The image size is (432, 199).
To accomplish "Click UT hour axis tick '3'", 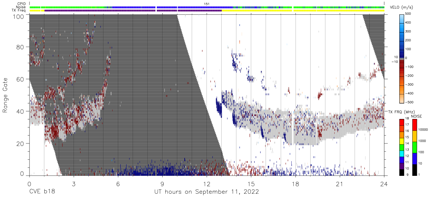I will (x=74, y=184).
